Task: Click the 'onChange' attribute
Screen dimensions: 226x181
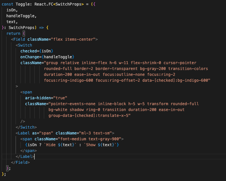Action: pyautogui.click(x=30, y=57)
